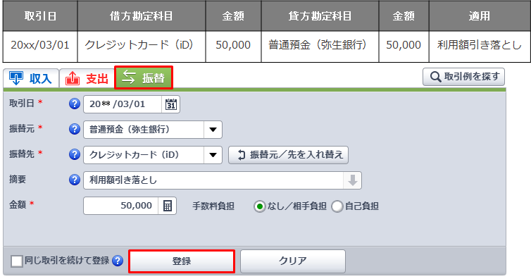Click help icon next to 振替先
This screenshot has width=531, height=279.
tap(75, 154)
